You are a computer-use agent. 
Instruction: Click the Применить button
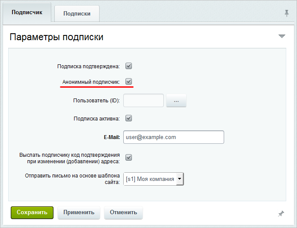79,212
